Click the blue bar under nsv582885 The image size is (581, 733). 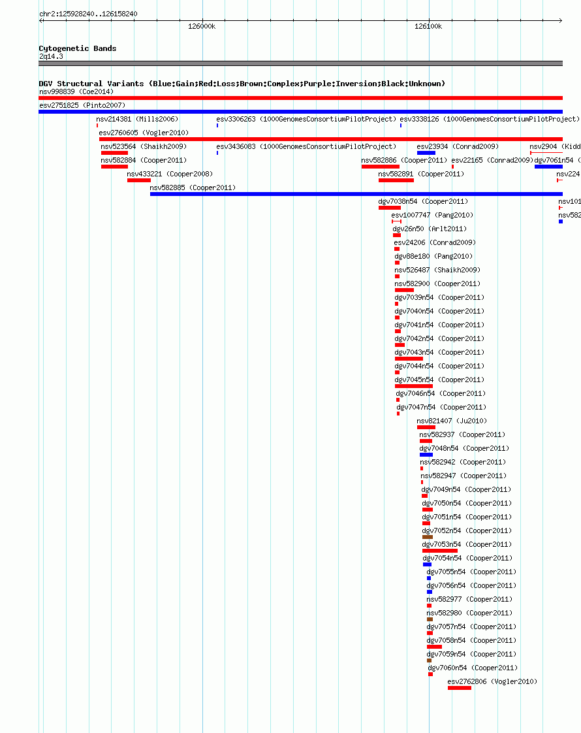356,194
